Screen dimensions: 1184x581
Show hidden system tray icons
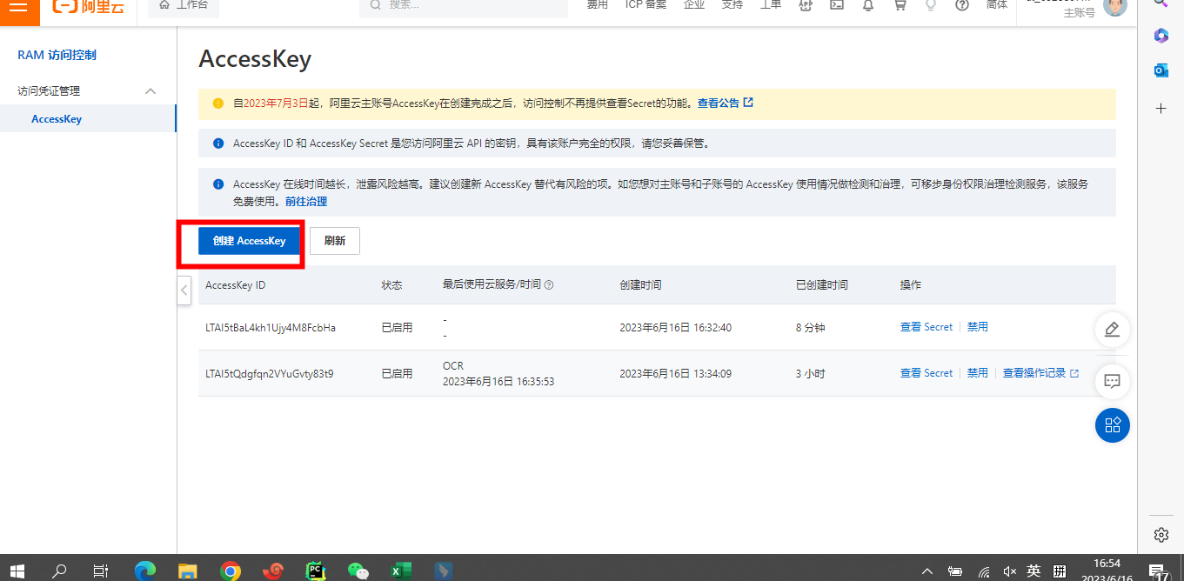[927, 571]
